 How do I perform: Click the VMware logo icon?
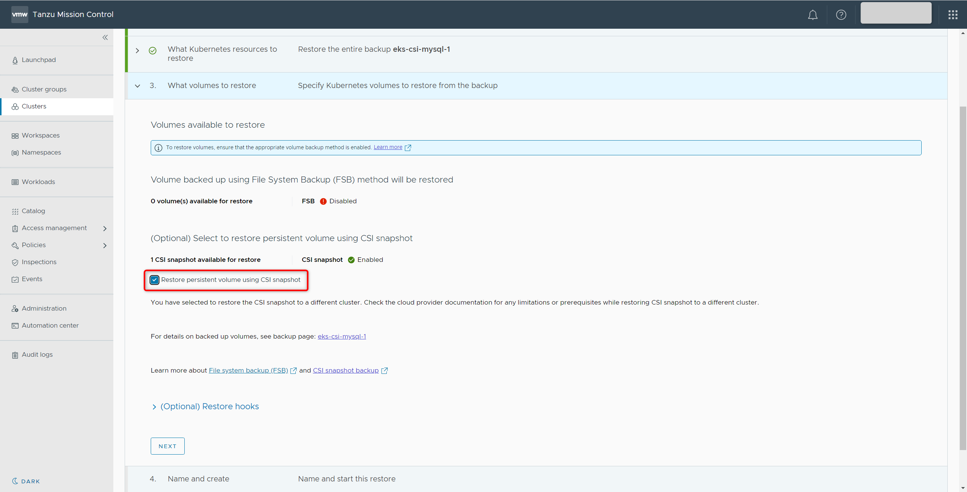(20, 14)
